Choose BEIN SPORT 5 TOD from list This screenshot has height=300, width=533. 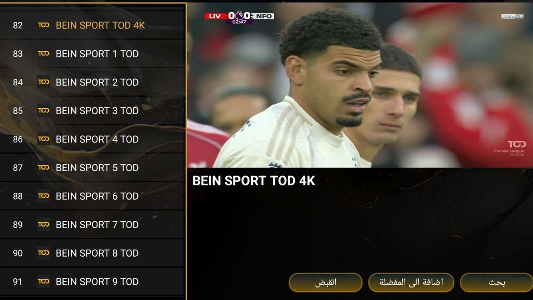click(x=92, y=167)
